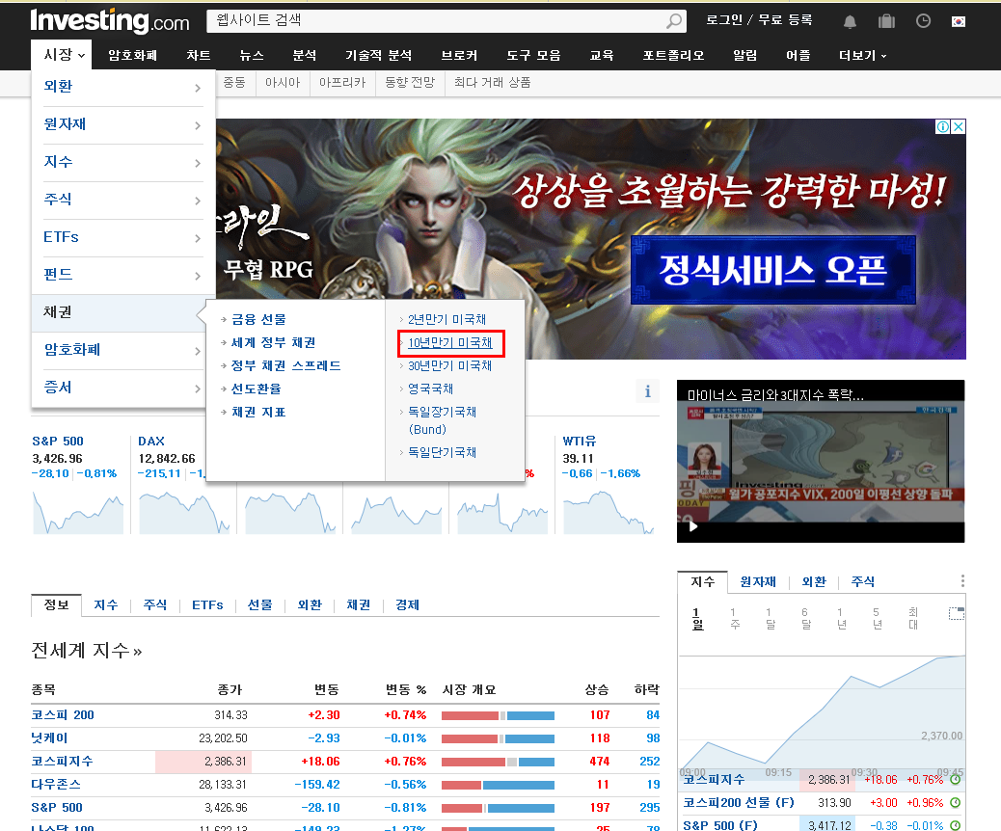The width and height of the screenshot is (1001, 831).
Task: Close the banner advertisement
Action: [x=959, y=126]
